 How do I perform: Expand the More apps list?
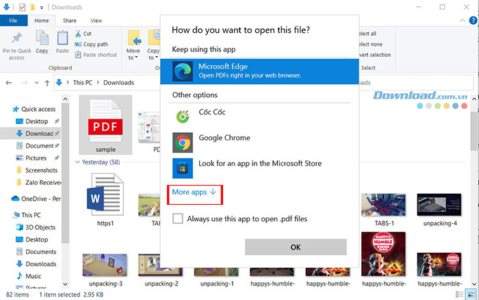194,192
